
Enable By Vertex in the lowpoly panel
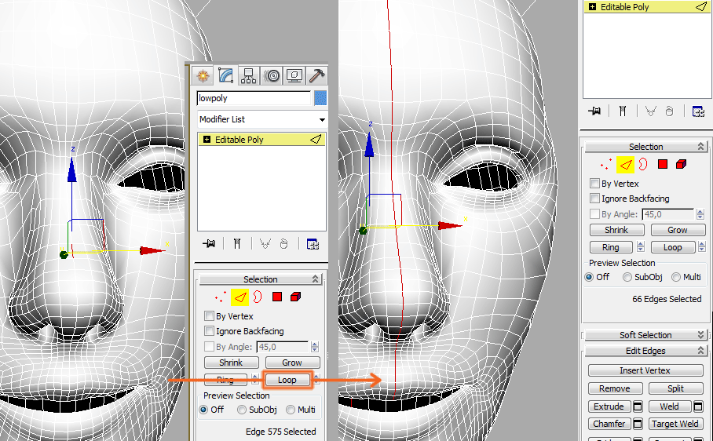click(x=209, y=315)
